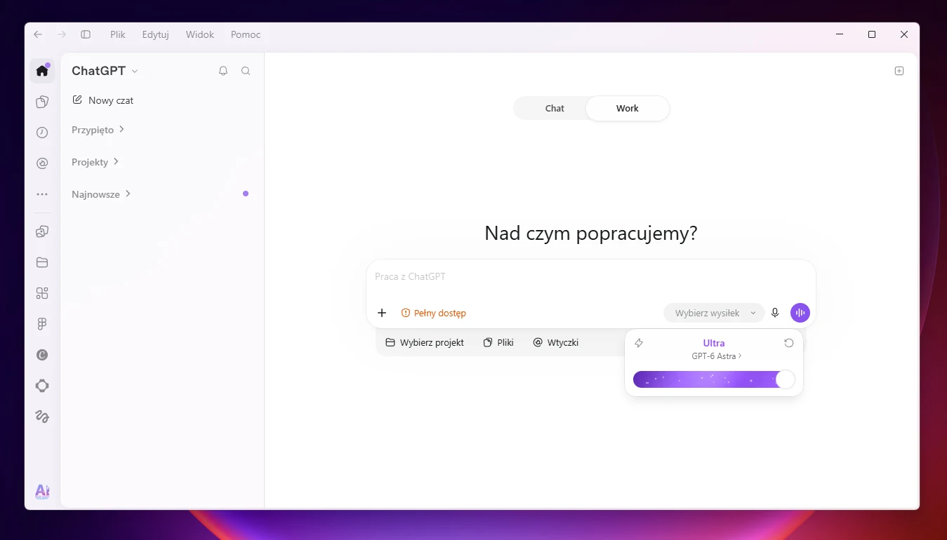Launch the Figma icon in the left rail
This screenshot has height=540, width=947.
(x=42, y=324)
